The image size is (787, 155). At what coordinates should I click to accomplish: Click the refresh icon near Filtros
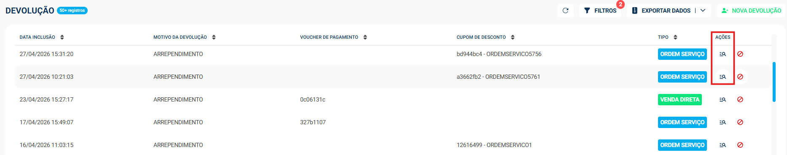(x=566, y=11)
